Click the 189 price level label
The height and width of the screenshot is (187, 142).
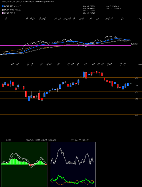tap(137, 86)
